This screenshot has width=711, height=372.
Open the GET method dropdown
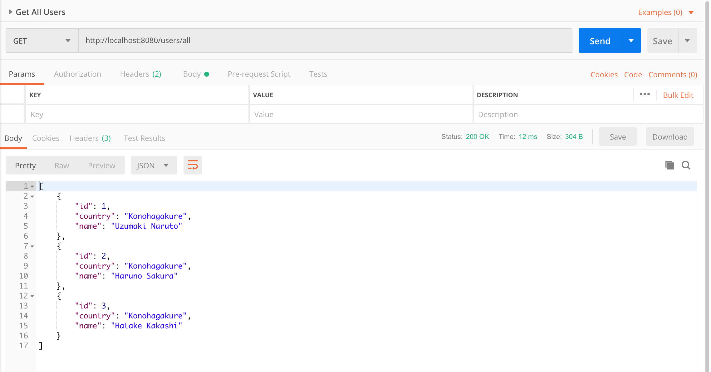pyautogui.click(x=42, y=41)
